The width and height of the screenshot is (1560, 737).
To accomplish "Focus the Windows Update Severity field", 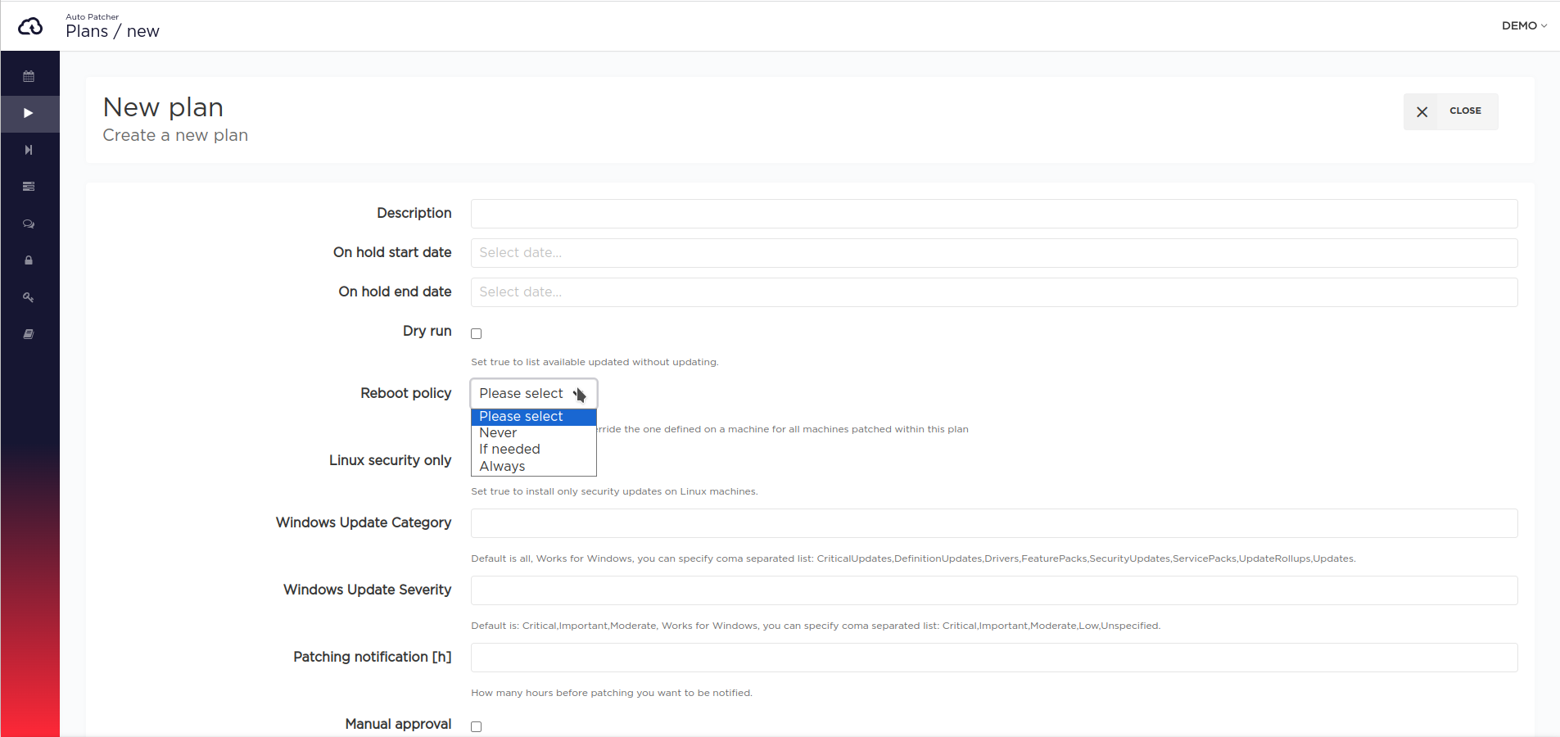I will (994, 590).
